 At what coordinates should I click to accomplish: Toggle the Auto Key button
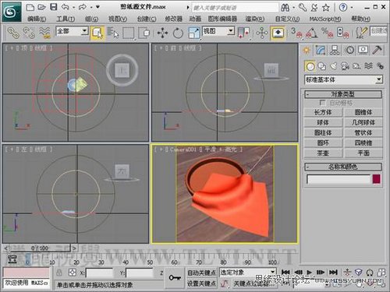tap(201, 273)
